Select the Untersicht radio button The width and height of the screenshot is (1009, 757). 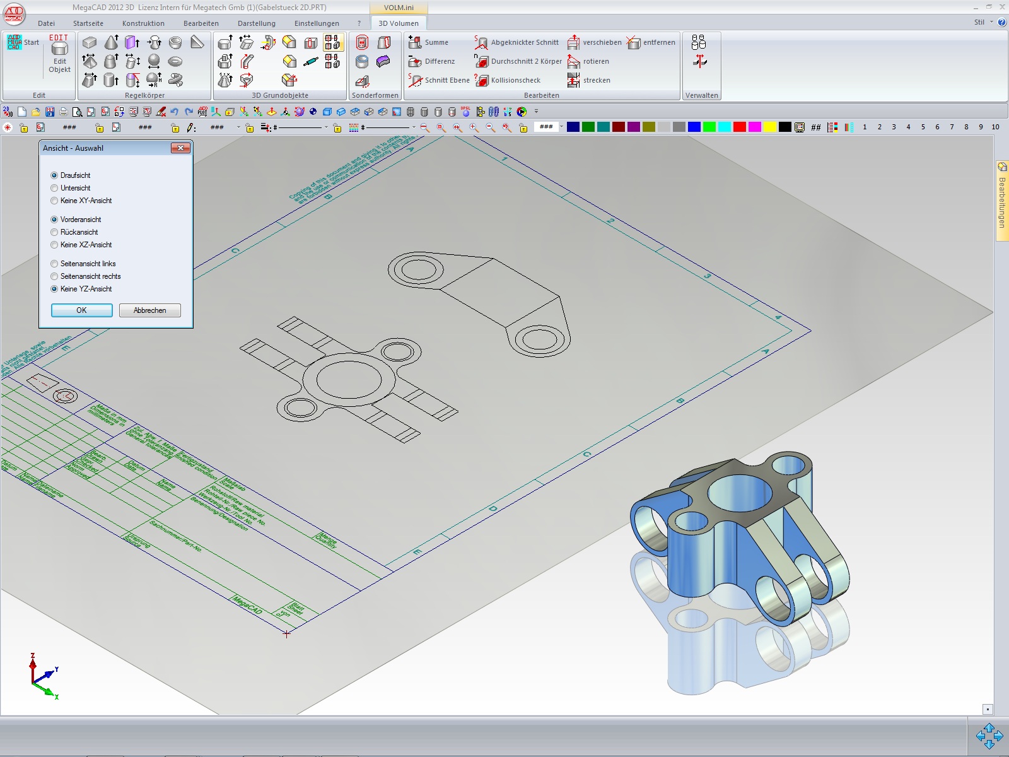[x=54, y=188]
